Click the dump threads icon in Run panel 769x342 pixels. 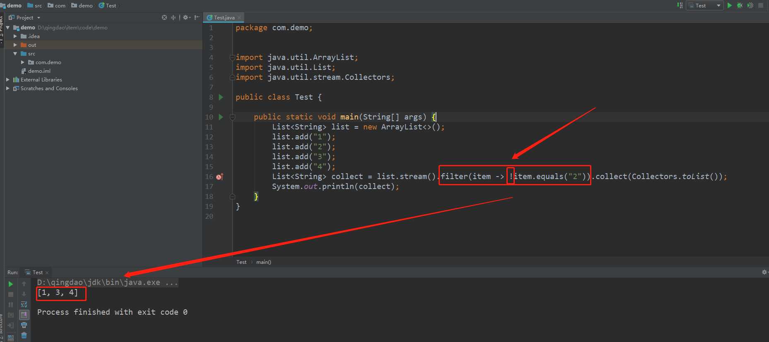tap(11, 315)
